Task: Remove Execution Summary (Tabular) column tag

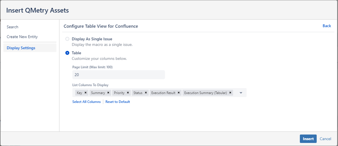Action: click(230, 93)
